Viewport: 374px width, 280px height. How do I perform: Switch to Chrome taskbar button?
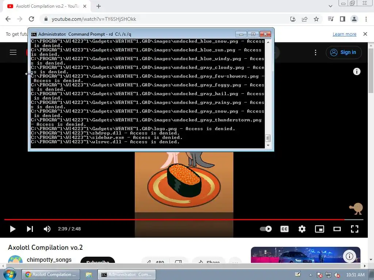tap(51, 275)
